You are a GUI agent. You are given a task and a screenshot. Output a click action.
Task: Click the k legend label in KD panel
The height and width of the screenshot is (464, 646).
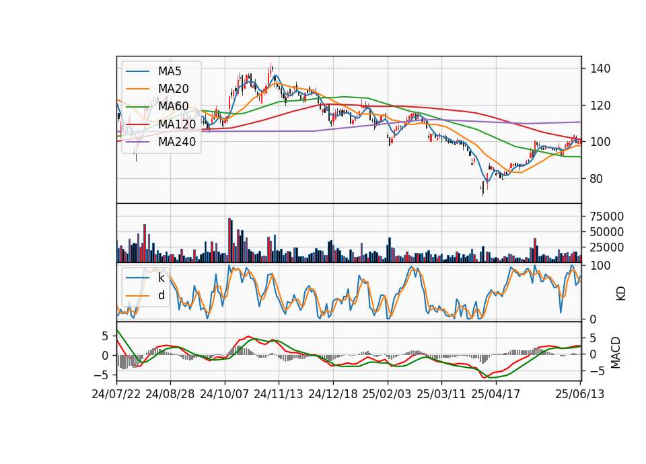pyautogui.click(x=161, y=278)
